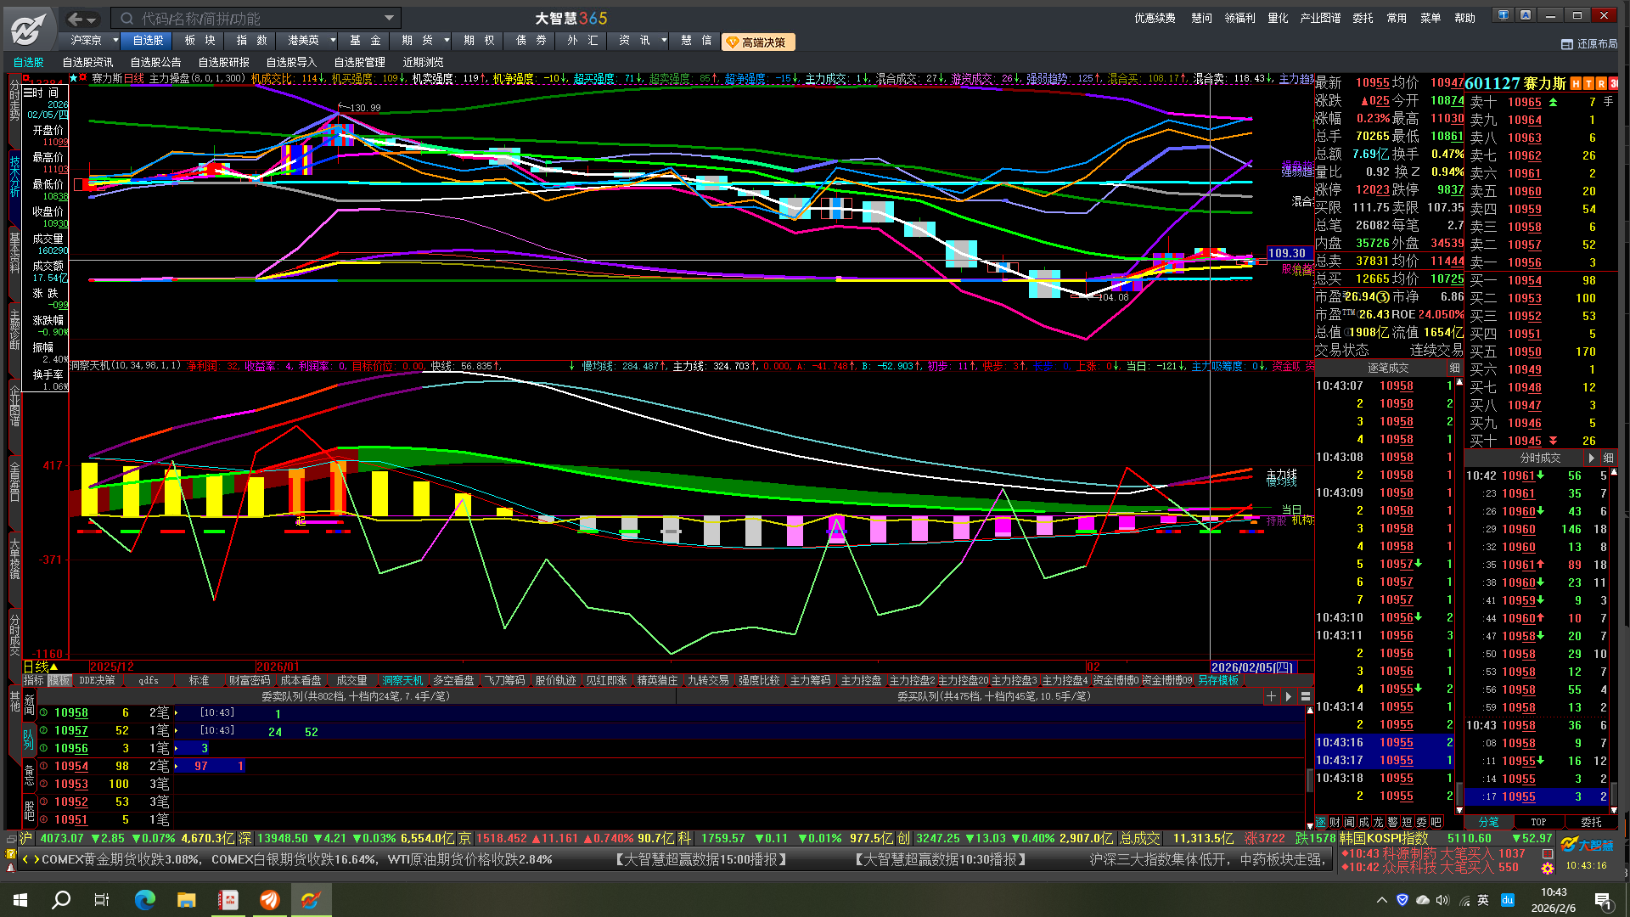Click the play arrow icon on the order queue panel
Viewport: 1630px width, 917px height.
pos(1288,696)
